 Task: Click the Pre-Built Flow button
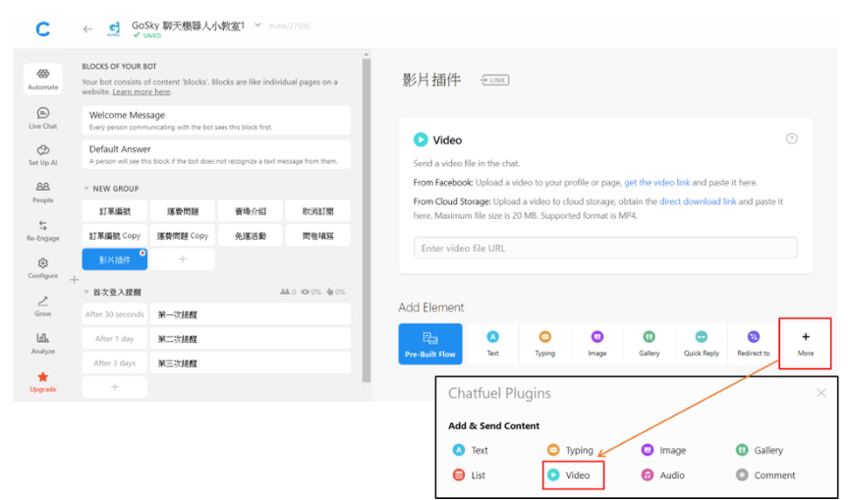click(x=430, y=344)
